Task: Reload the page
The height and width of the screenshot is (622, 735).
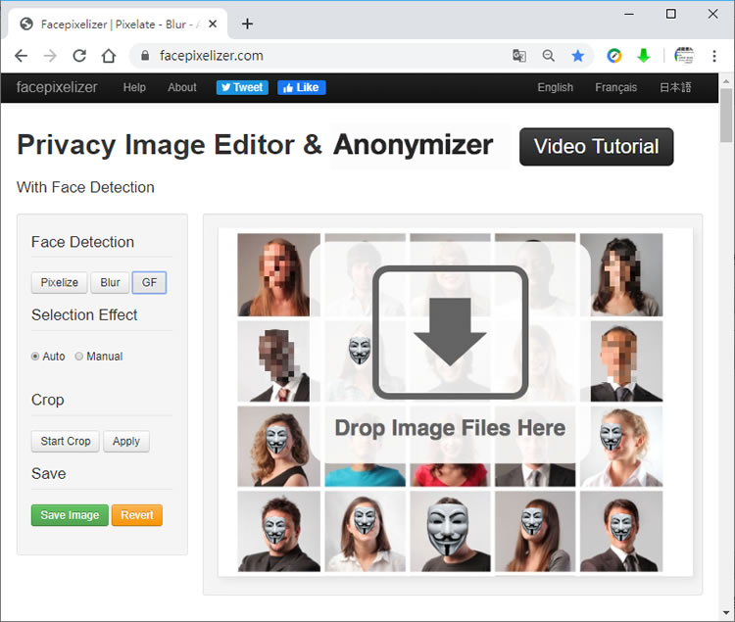Action: coord(79,56)
